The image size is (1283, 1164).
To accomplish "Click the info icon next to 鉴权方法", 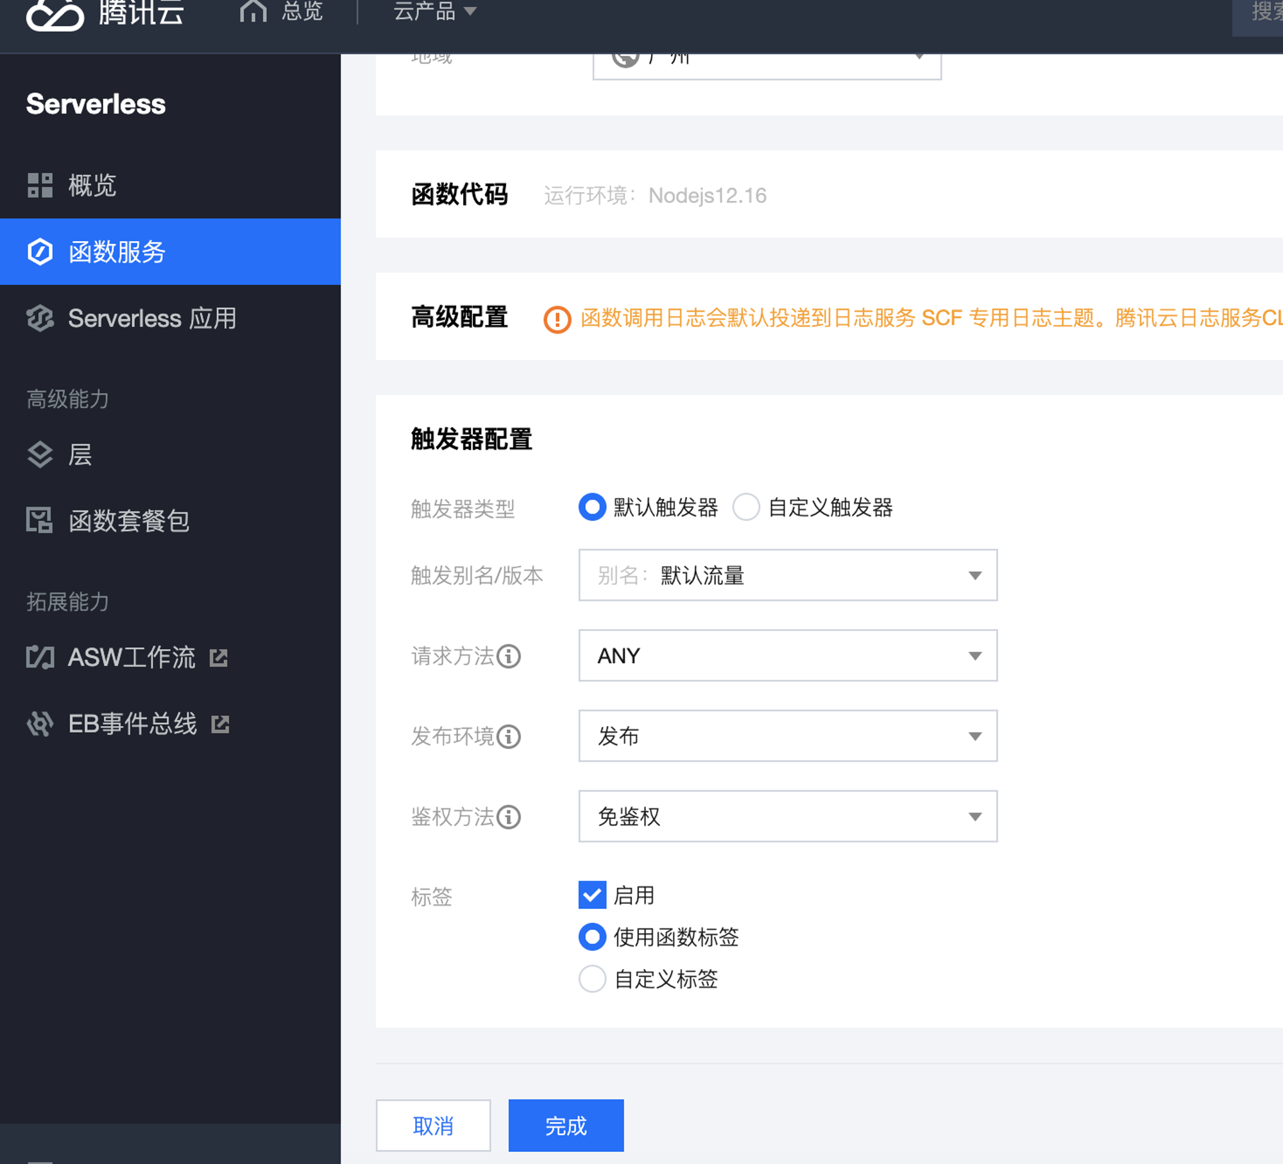I will tap(509, 816).
